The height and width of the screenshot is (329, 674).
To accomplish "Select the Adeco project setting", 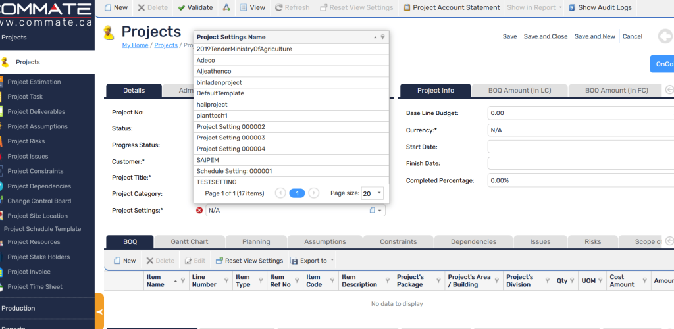I will click(x=206, y=60).
